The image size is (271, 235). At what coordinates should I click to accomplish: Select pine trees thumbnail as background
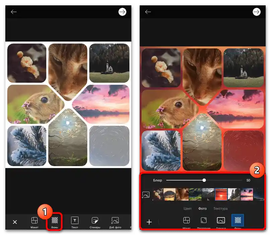tap(234, 194)
